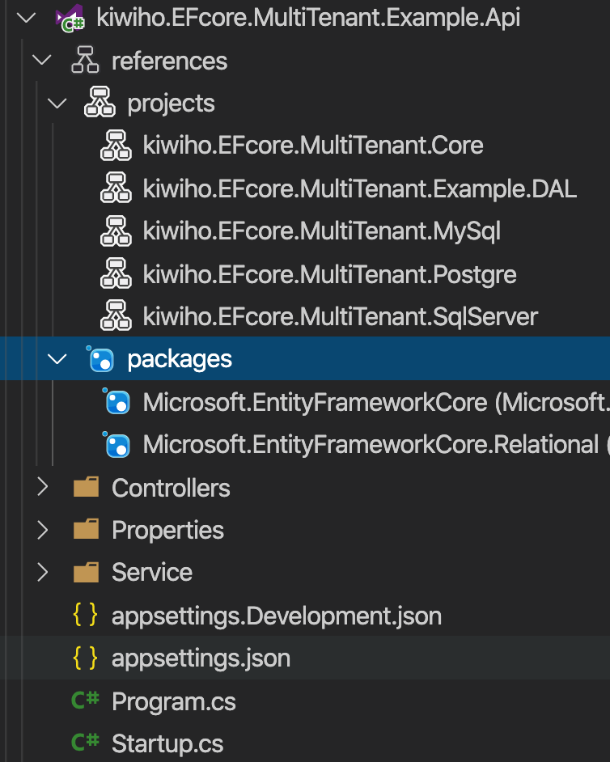Viewport: 610px width, 762px height.
Task: Select kiwiho.EFcore.MultiTenant.Postgre reference
Action: pyautogui.click(x=329, y=274)
